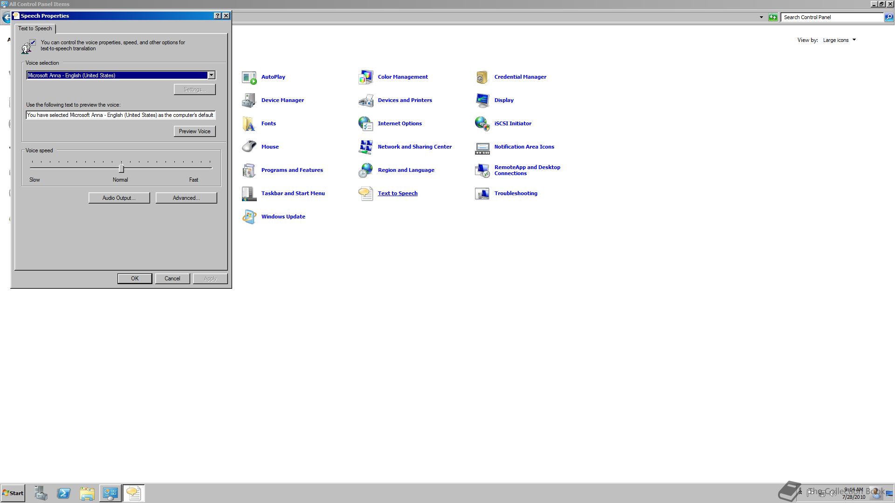Open the Devices and Printers icon

click(x=366, y=101)
